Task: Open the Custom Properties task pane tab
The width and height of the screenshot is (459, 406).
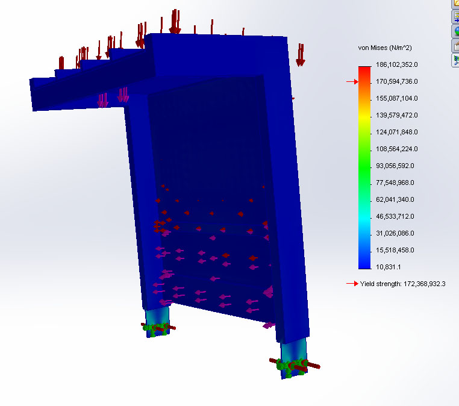Action: pos(456,46)
